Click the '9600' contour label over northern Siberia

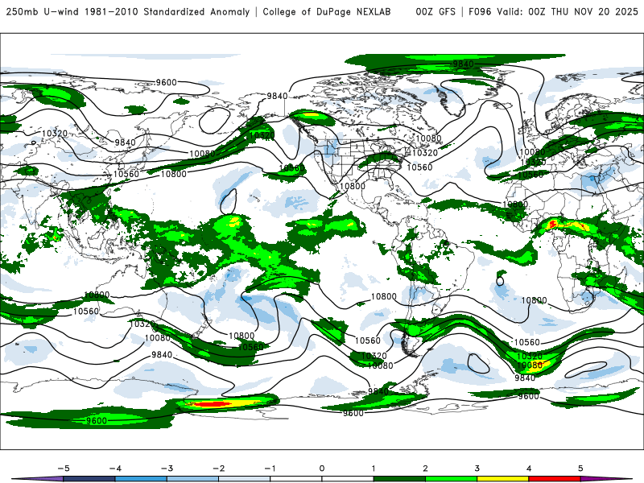coord(167,82)
